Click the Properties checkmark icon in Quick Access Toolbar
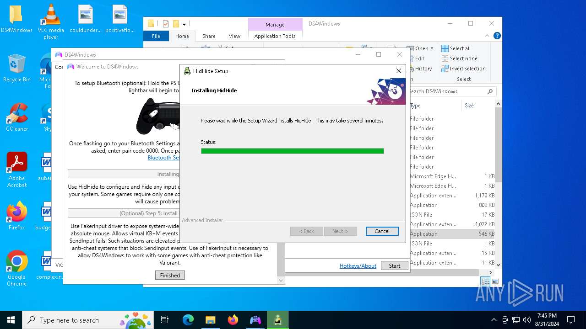 165,24
